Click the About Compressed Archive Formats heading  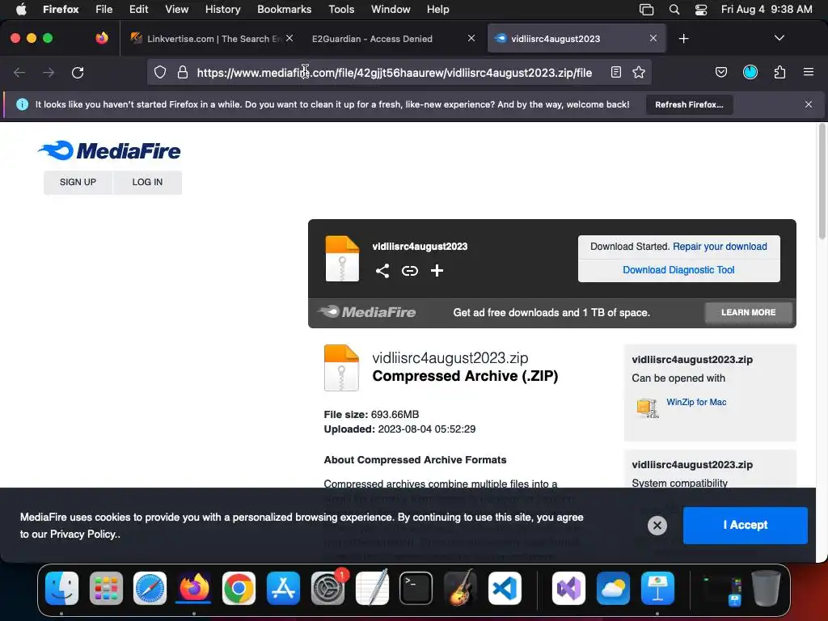(x=415, y=460)
